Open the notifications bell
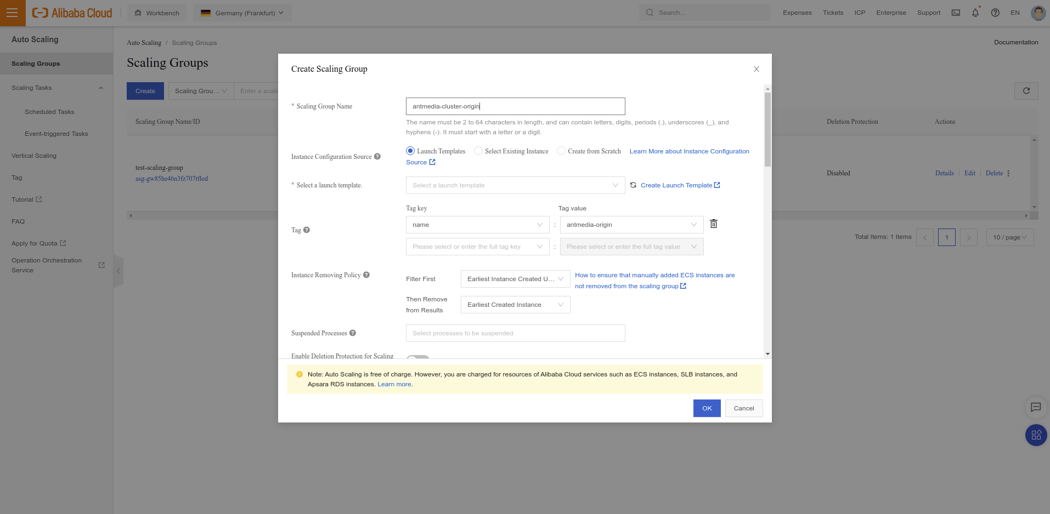Viewport: 1050px width, 514px height. point(975,13)
